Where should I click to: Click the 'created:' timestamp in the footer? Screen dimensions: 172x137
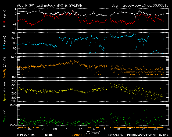[x=148, y=135]
